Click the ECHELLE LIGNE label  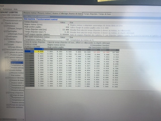(31, 44)
